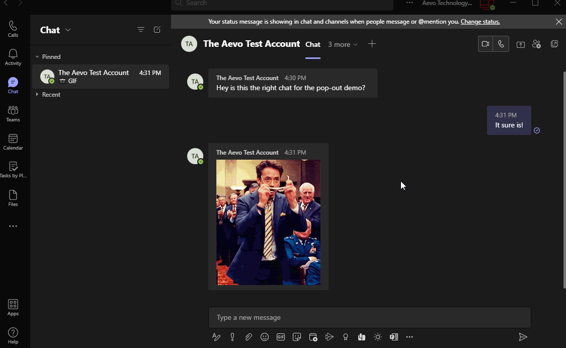Image resolution: width=566 pixels, height=348 pixels.
Task: Click the Change status link
Action: point(480,22)
